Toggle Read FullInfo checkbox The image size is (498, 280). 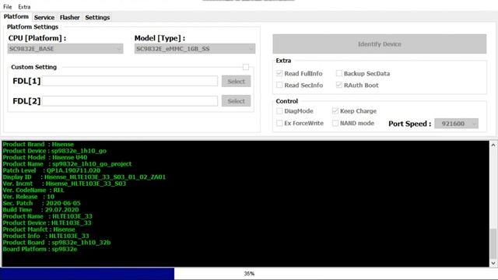[x=279, y=73]
